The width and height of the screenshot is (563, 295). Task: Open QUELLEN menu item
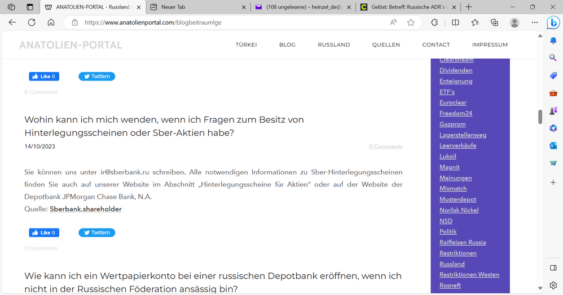pos(386,45)
